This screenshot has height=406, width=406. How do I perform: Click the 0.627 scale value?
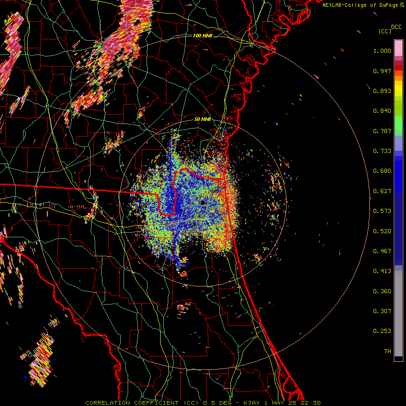point(382,191)
